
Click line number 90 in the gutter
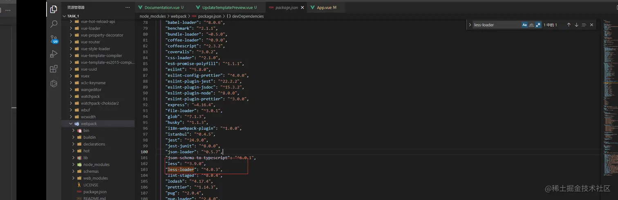pos(145,93)
